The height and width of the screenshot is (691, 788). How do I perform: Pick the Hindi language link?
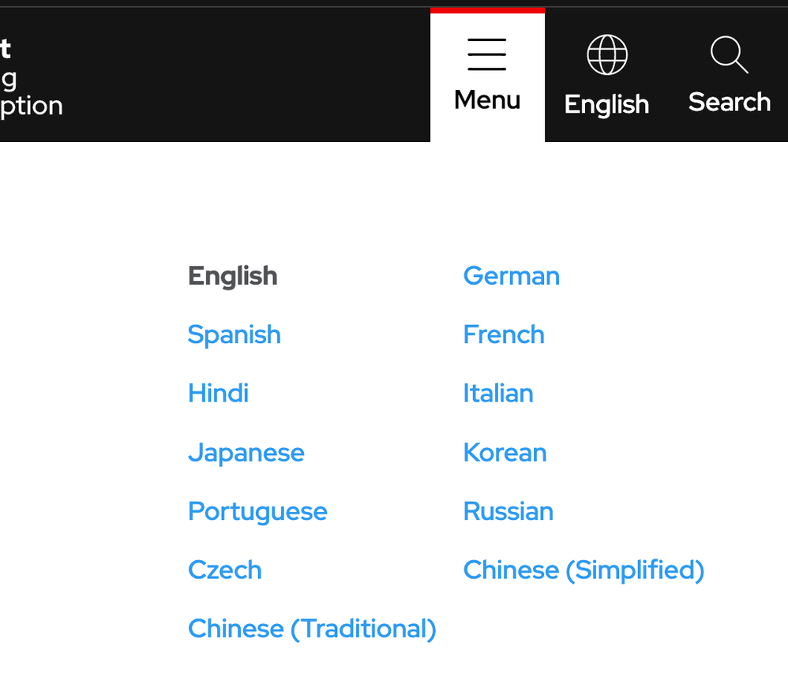coord(219,393)
